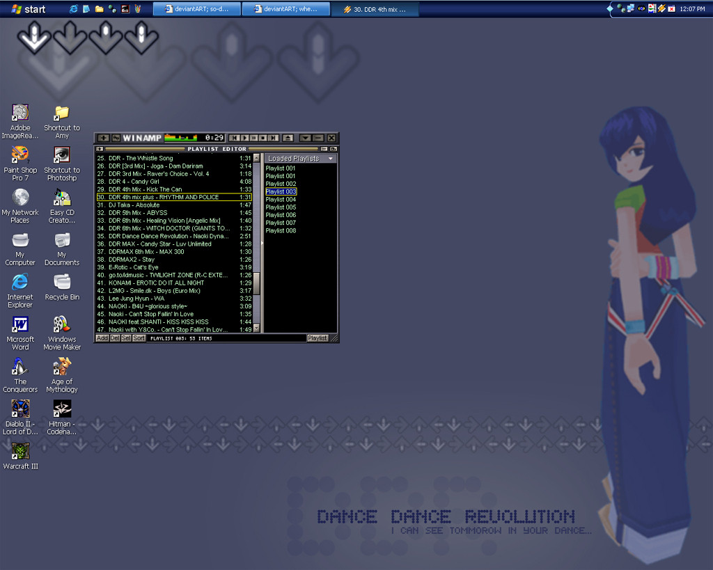Click the red X icon in the system tray

[x=671, y=8]
